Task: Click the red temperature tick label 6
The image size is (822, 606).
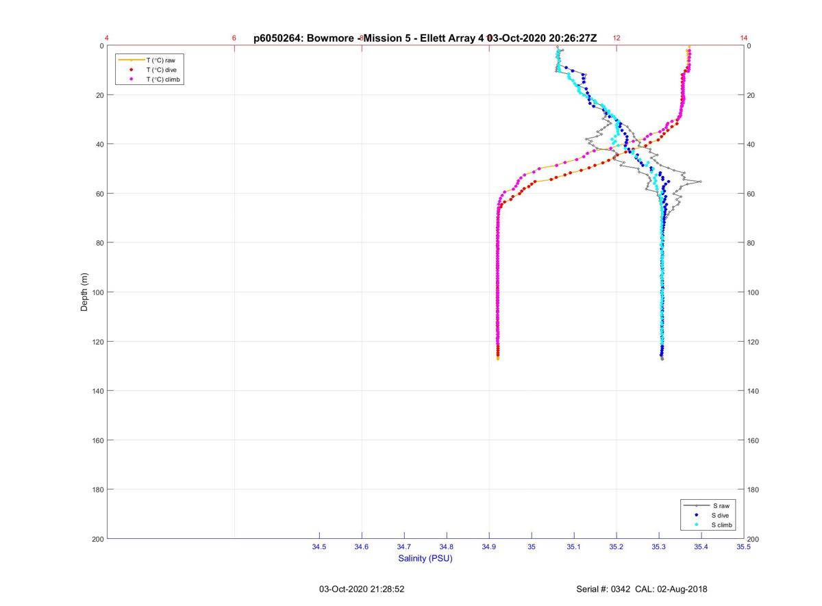Action: (234, 38)
